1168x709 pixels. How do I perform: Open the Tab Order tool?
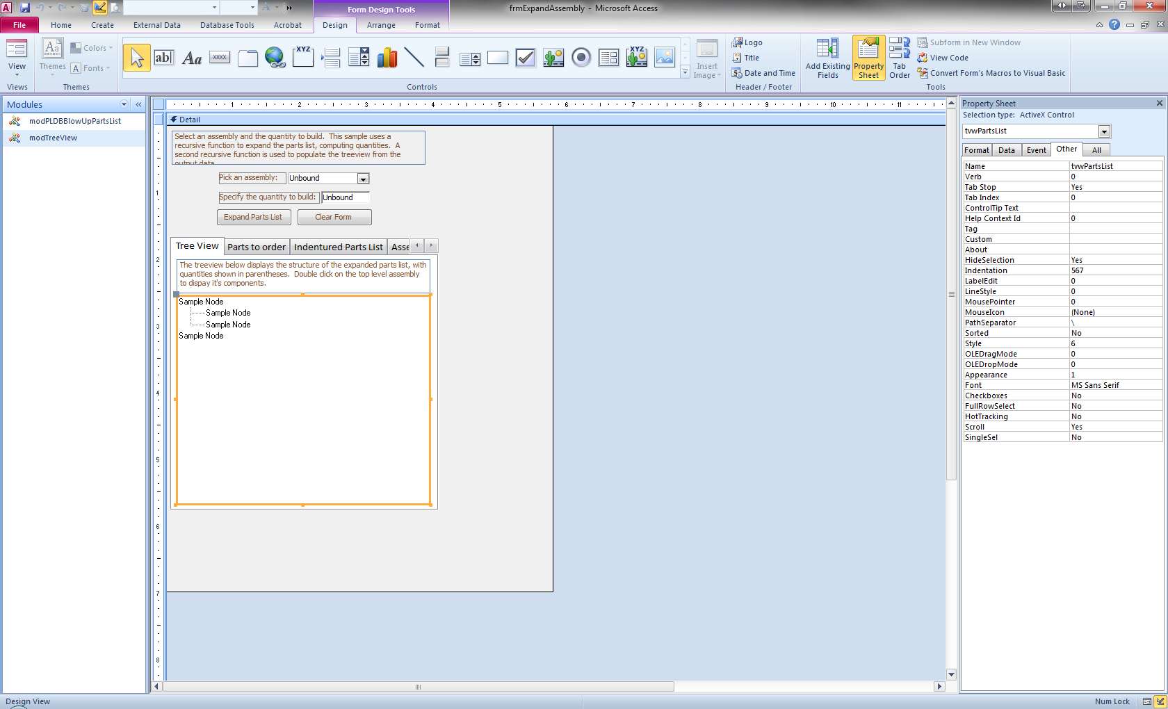tap(899, 58)
